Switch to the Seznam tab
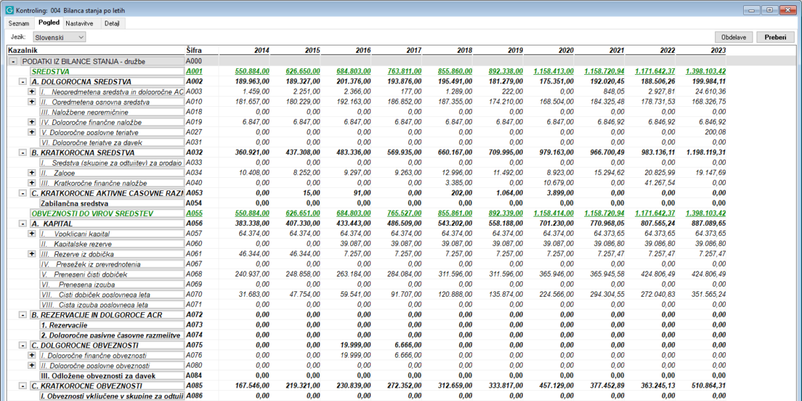The image size is (802, 401). pos(19,23)
